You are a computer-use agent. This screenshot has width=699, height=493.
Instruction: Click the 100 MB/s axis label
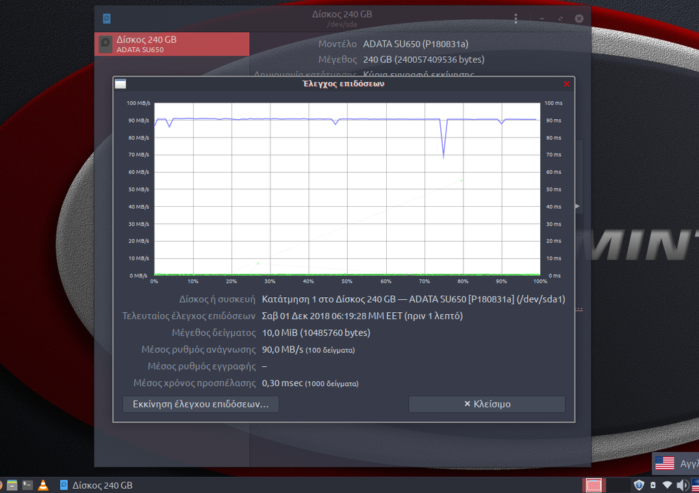[139, 103]
